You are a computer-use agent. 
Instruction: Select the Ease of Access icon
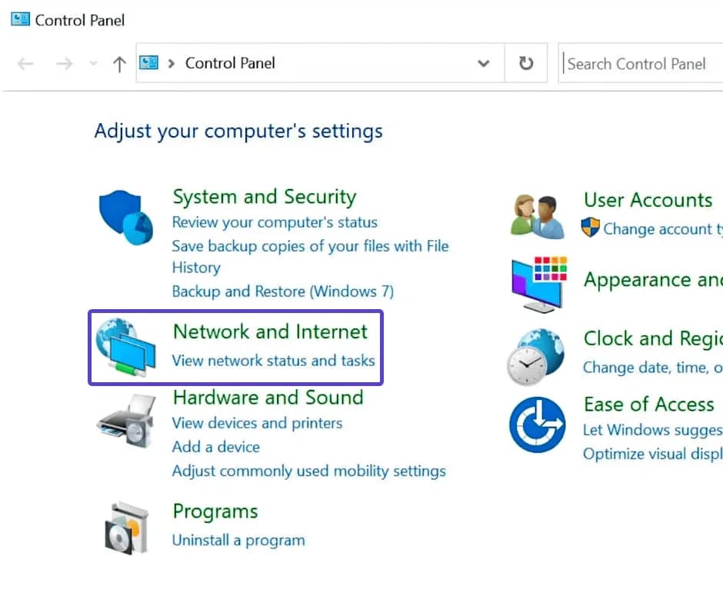tap(538, 425)
